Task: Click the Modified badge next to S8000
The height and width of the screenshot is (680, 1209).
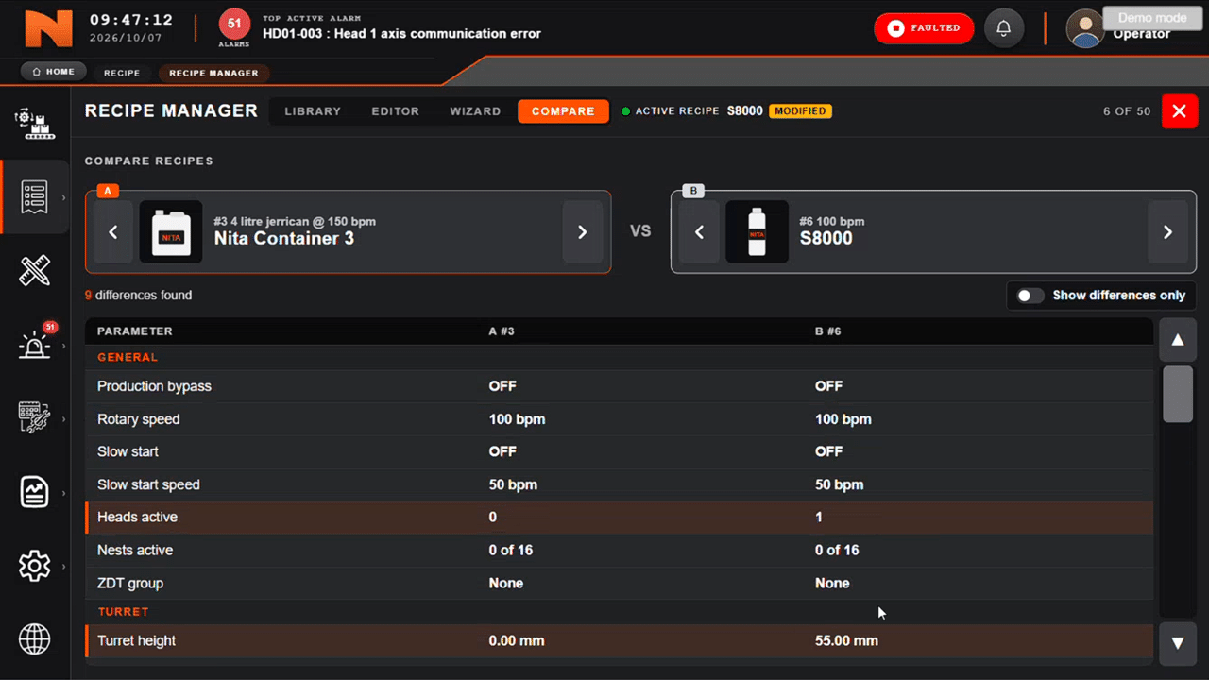Action: pyautogui.click(x=800, y=111)
